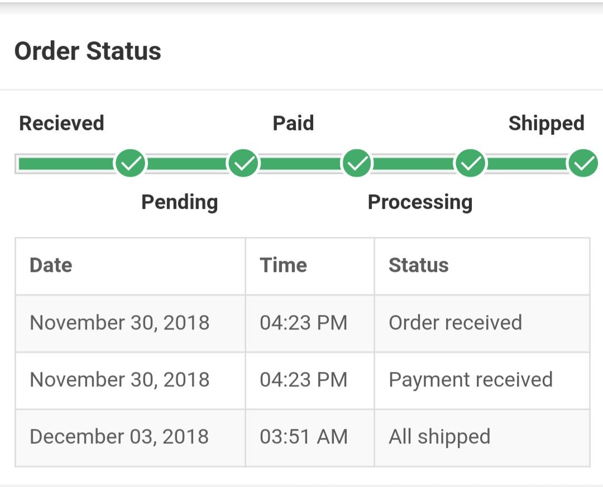This screenshot has height=487, width=603.
Task: Select the Pending progress label
Action: tap(179, 202)
